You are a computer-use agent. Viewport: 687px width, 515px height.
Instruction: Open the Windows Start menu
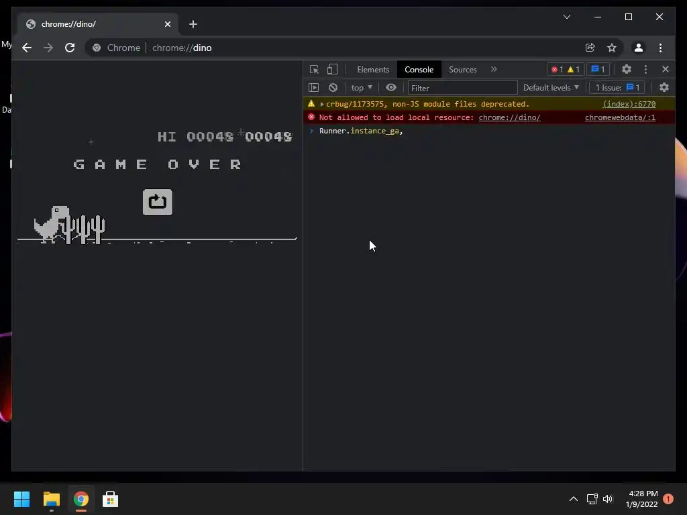coord(21,499)
